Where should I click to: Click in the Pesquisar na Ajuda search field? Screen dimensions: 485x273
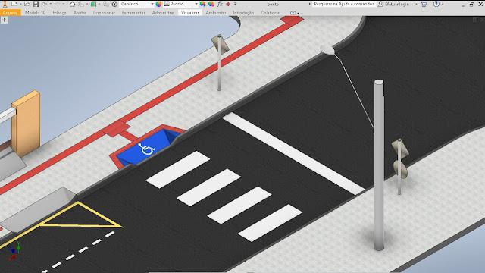point(344,4)
